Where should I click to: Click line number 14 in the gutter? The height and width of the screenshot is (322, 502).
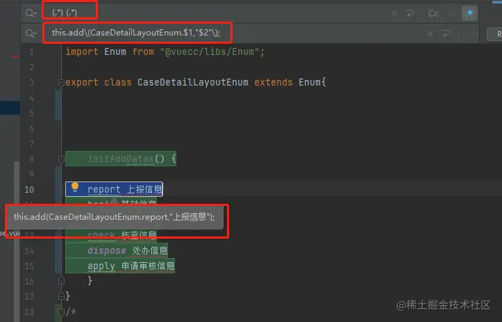tap(29, 251)
